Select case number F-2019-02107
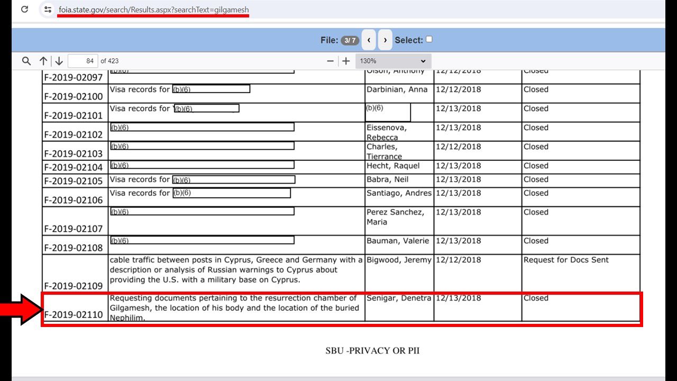 click(74, 229)
